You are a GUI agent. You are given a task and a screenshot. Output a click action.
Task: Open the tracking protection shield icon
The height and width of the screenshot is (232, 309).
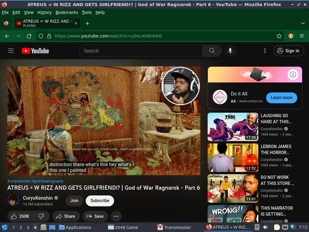click(41, 36)
